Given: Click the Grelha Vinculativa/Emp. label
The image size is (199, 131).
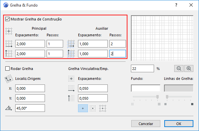Looking at the screenshot, I should coord(88,69).
